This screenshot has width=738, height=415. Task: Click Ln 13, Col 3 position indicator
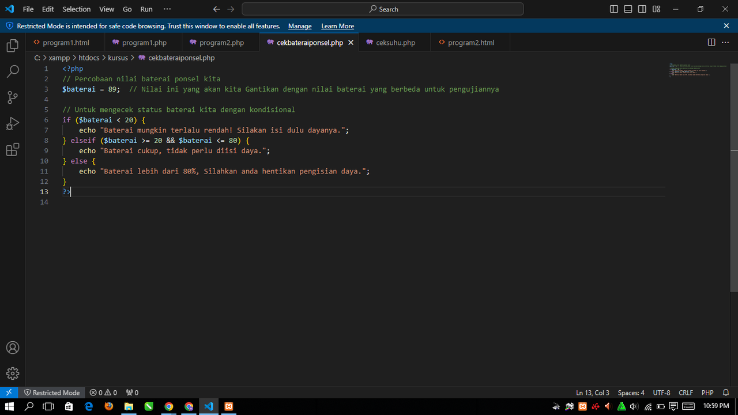(x=593, y=393)
